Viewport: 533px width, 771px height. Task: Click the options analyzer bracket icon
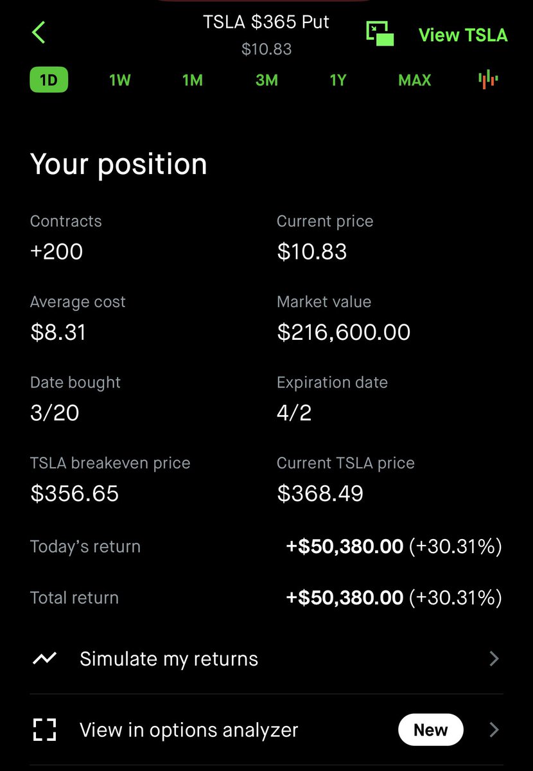(x=44, y=730)
